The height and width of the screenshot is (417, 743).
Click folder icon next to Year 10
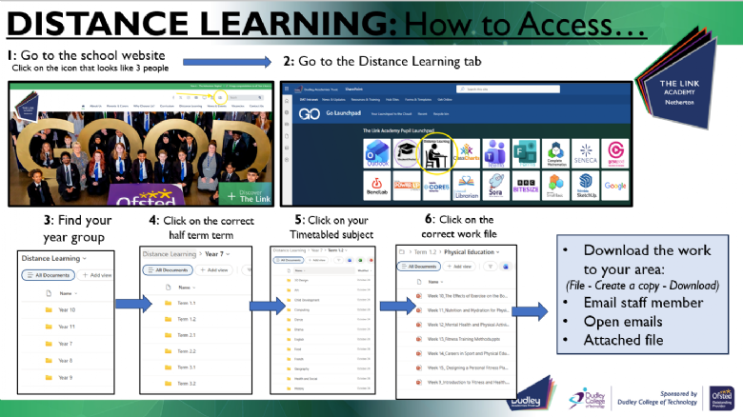point(49,310)
